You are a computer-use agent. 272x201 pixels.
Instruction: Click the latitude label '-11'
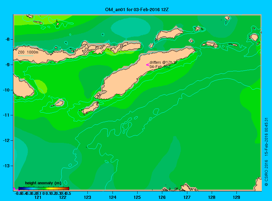[x=6, y=115]
